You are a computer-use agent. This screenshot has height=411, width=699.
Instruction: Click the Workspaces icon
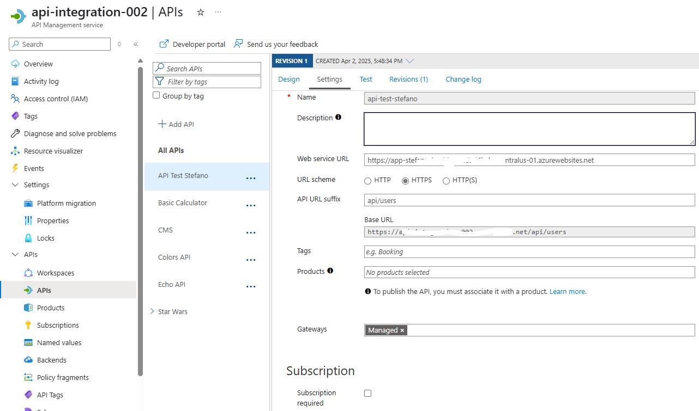point(28,273)
